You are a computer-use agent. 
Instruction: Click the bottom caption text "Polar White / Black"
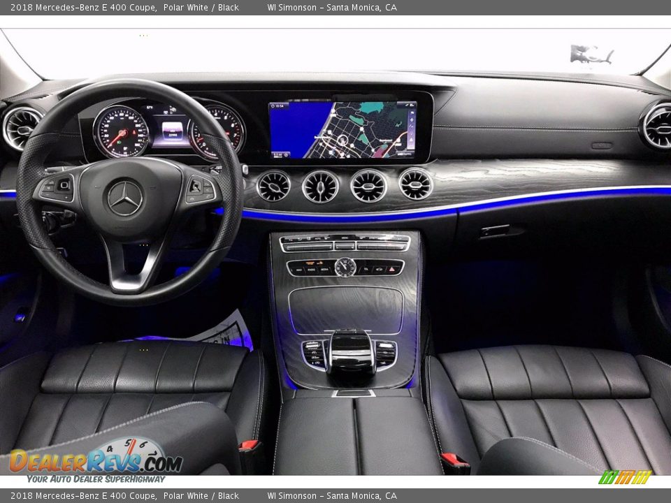tap(201, 496)
